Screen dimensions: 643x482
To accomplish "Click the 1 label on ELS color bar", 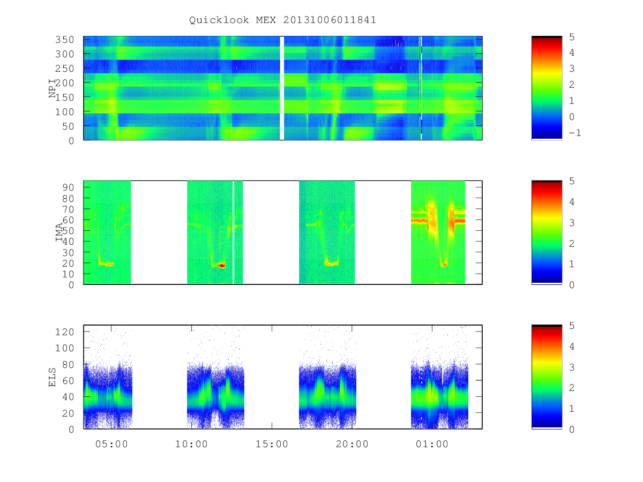I will pyautogui.click(x=571, y=408).
